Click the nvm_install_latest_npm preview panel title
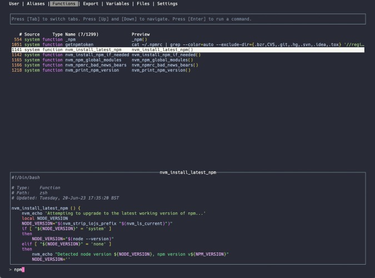This screenshot has height=278, width=375. [x=187, y=172]
